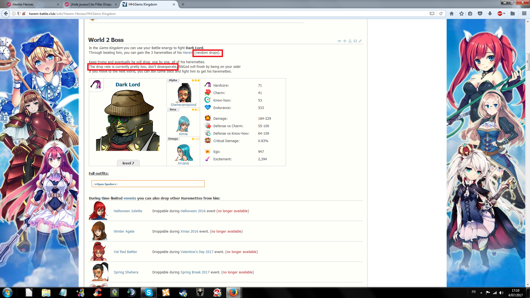The width and height of the screenshot is (530, 298).
Task: Click the section anchor icon
Action: point(350,41)
